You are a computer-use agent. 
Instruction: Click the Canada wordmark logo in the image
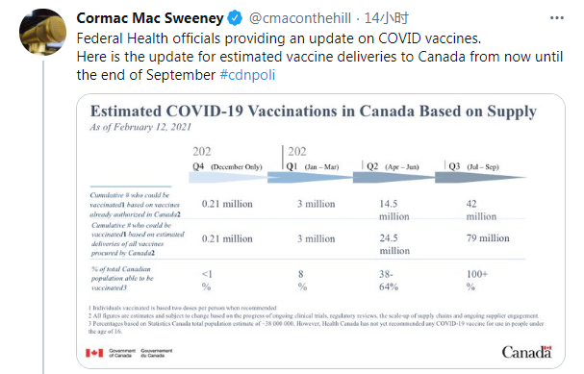pyautogui.click(x=526, y=352)
